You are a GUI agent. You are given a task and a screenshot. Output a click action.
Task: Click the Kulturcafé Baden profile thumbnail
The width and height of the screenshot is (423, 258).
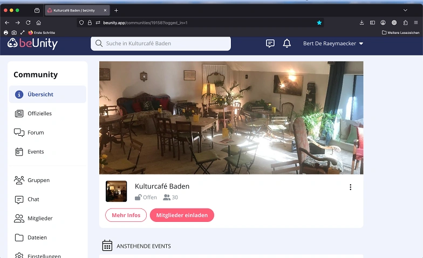click(x=117, y=191)
